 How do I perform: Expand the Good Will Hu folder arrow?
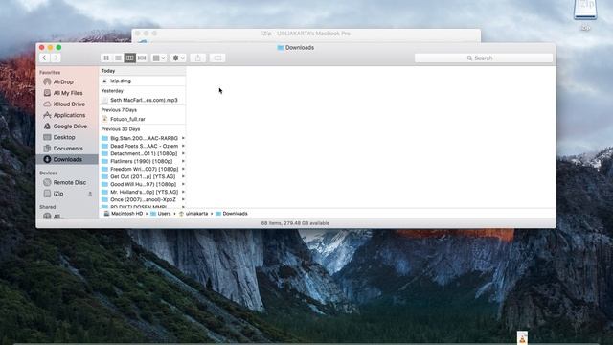(x=183, y=184)
